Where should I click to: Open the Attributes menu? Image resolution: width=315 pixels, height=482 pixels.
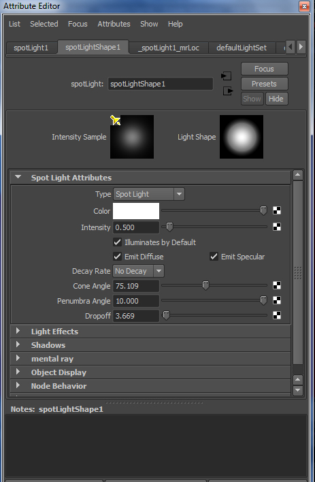click(x=114, y=24)
